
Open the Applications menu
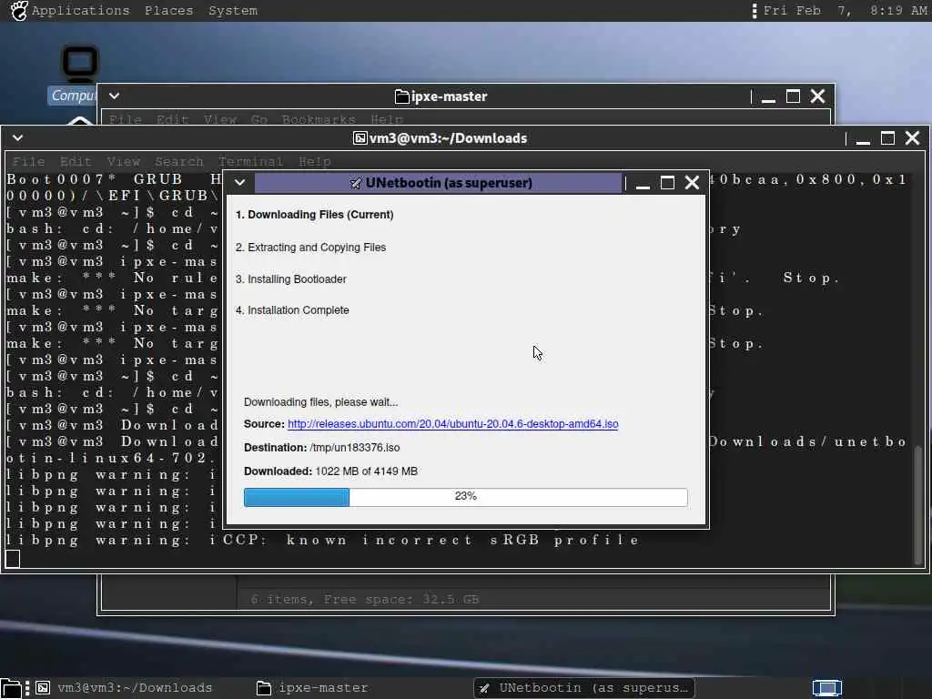pos(80,11)
